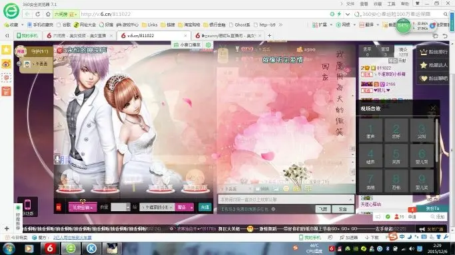The image size is (455, 255).
Task: Click the browser back arrow button
Action: 27,14
